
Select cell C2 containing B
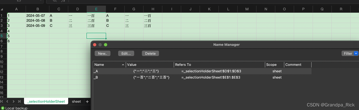point(59,21)
